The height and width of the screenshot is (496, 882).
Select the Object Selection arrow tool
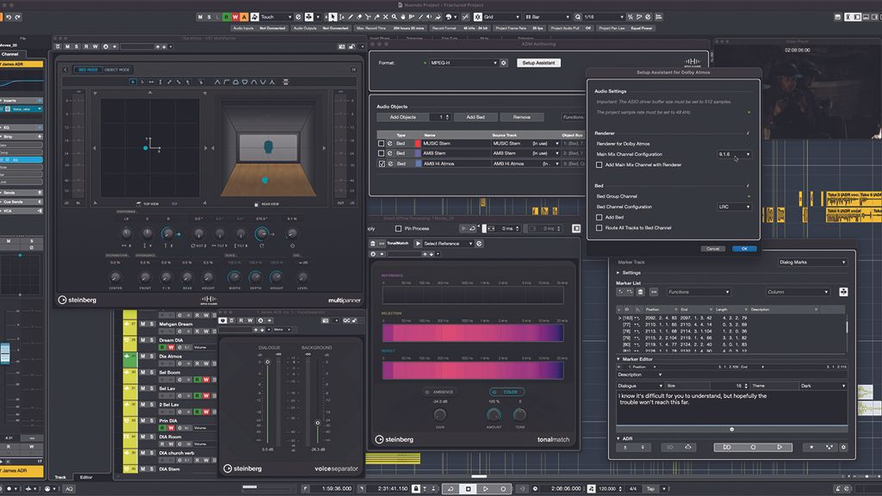[333, 17]
